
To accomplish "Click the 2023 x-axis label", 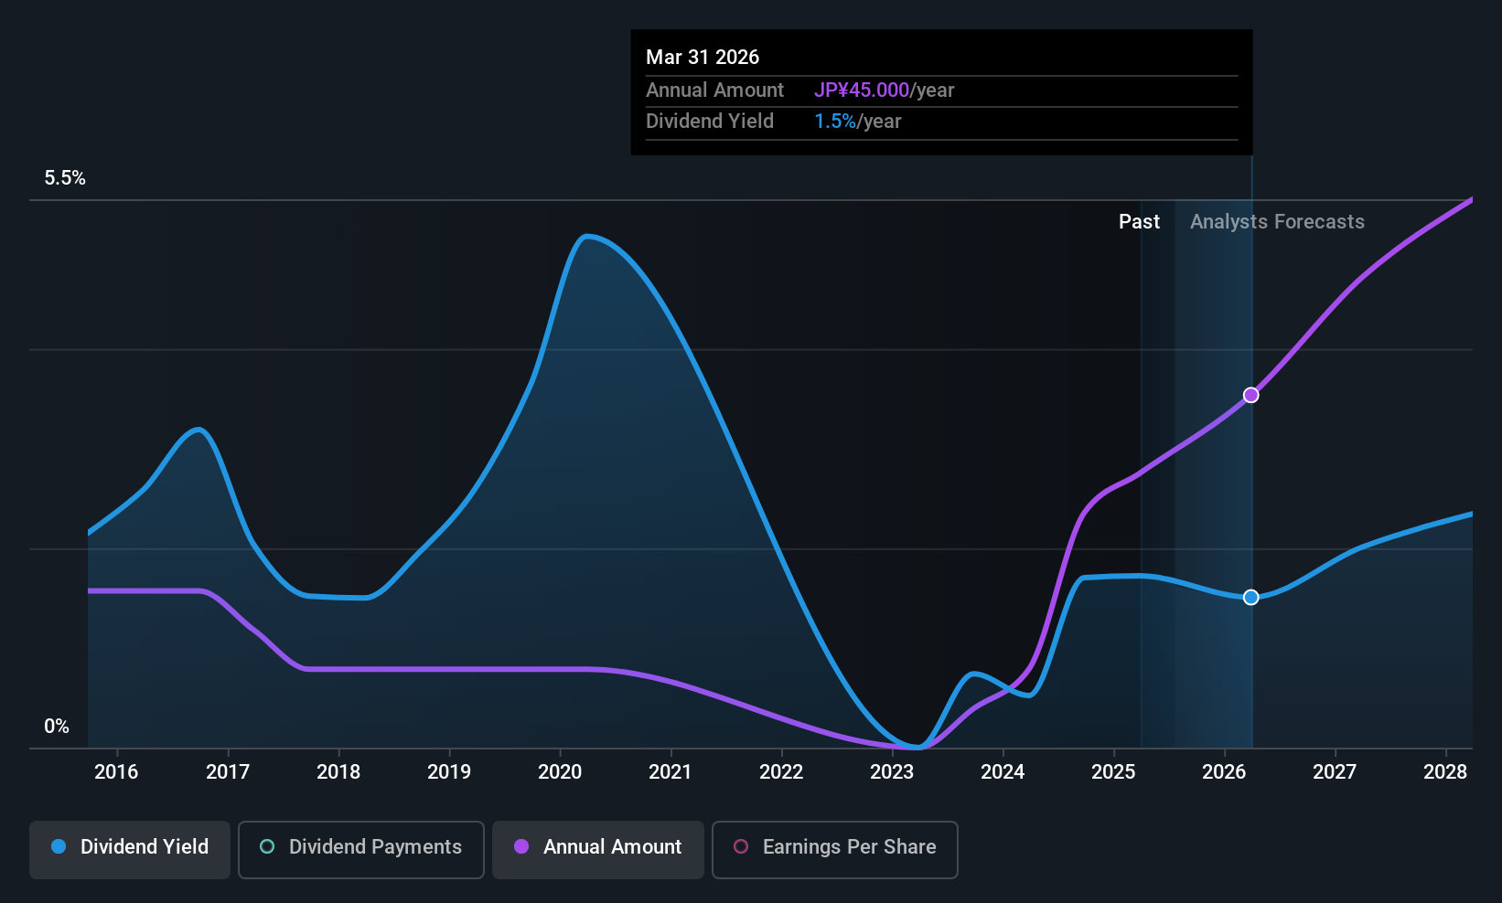I will click(x=892, y=772).
